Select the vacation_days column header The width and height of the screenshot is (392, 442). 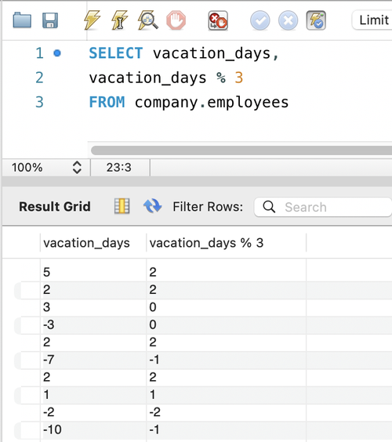[93, 243]
